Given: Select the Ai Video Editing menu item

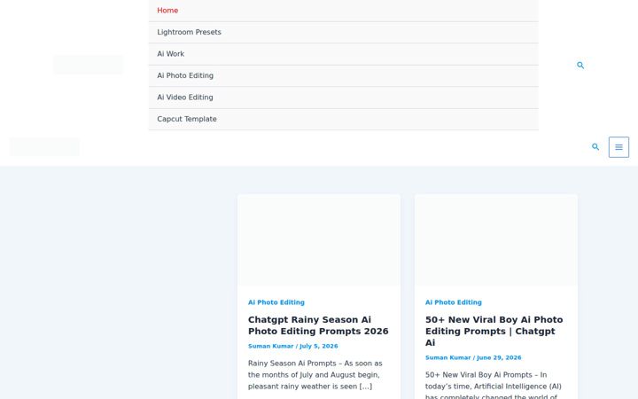Looking at the screenshot, I should coord(344,98).
